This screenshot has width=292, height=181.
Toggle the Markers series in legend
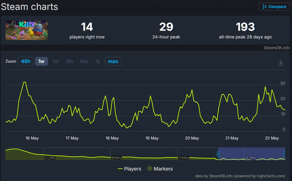(160, 169)
